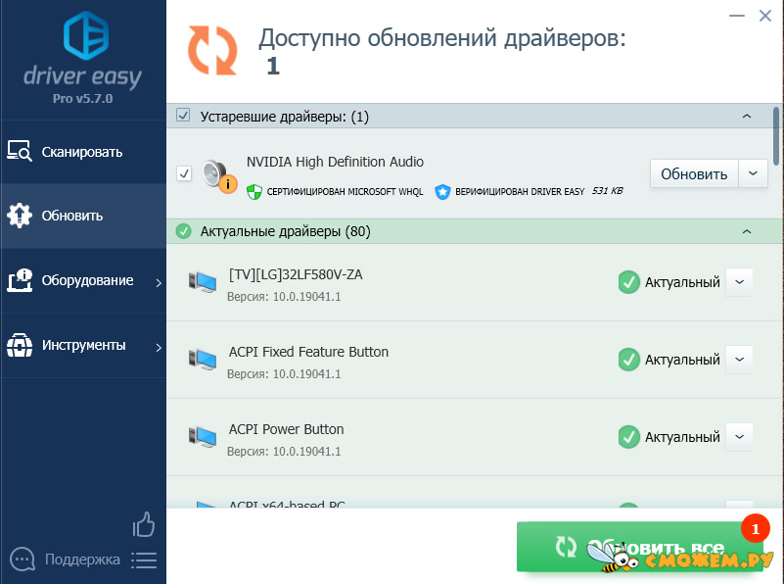784x584 pixels.
Task: Click Актуальный status for [TV][LG]32LF580V-ZA
Action: [682, 282]
